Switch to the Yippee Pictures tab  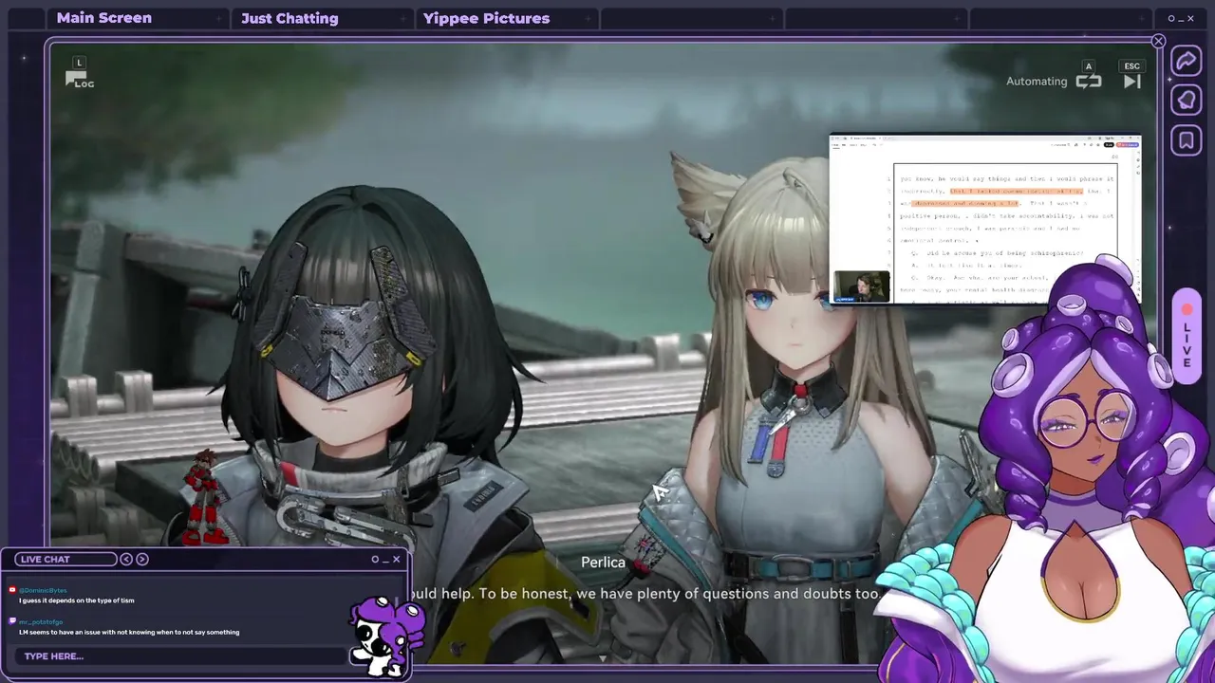click(x=486, y=18)
